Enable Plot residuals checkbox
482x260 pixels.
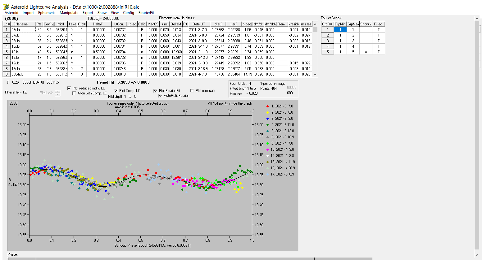192,91
